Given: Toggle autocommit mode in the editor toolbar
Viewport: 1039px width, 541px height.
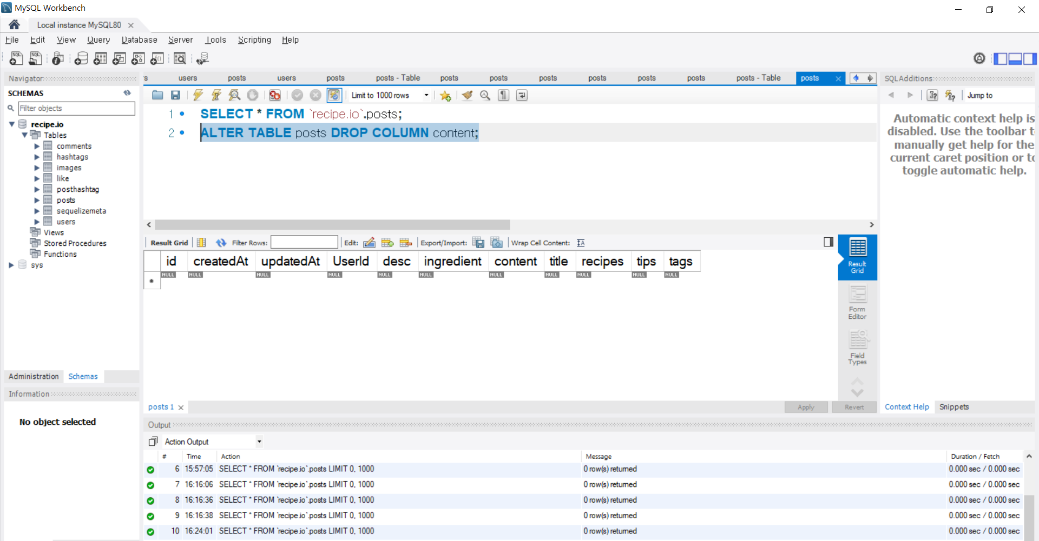Looking at the screenshot, I should coord(334,95).
